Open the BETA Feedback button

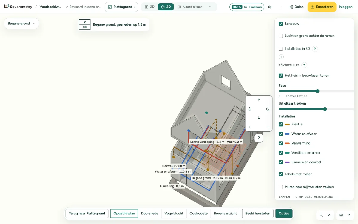(247, 7)
